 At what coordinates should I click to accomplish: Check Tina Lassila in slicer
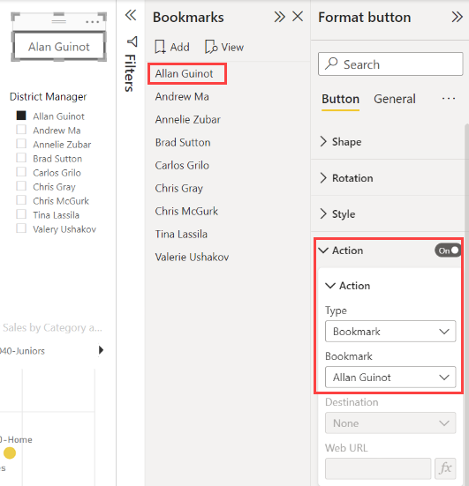pyautogui.click(x=21, y=214)
